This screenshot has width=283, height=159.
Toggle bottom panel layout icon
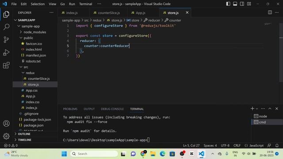click(x=235, y=4)
